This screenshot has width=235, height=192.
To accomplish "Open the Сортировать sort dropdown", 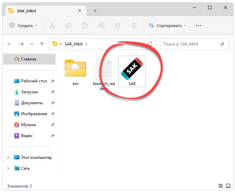I will [x=167, y=26].
